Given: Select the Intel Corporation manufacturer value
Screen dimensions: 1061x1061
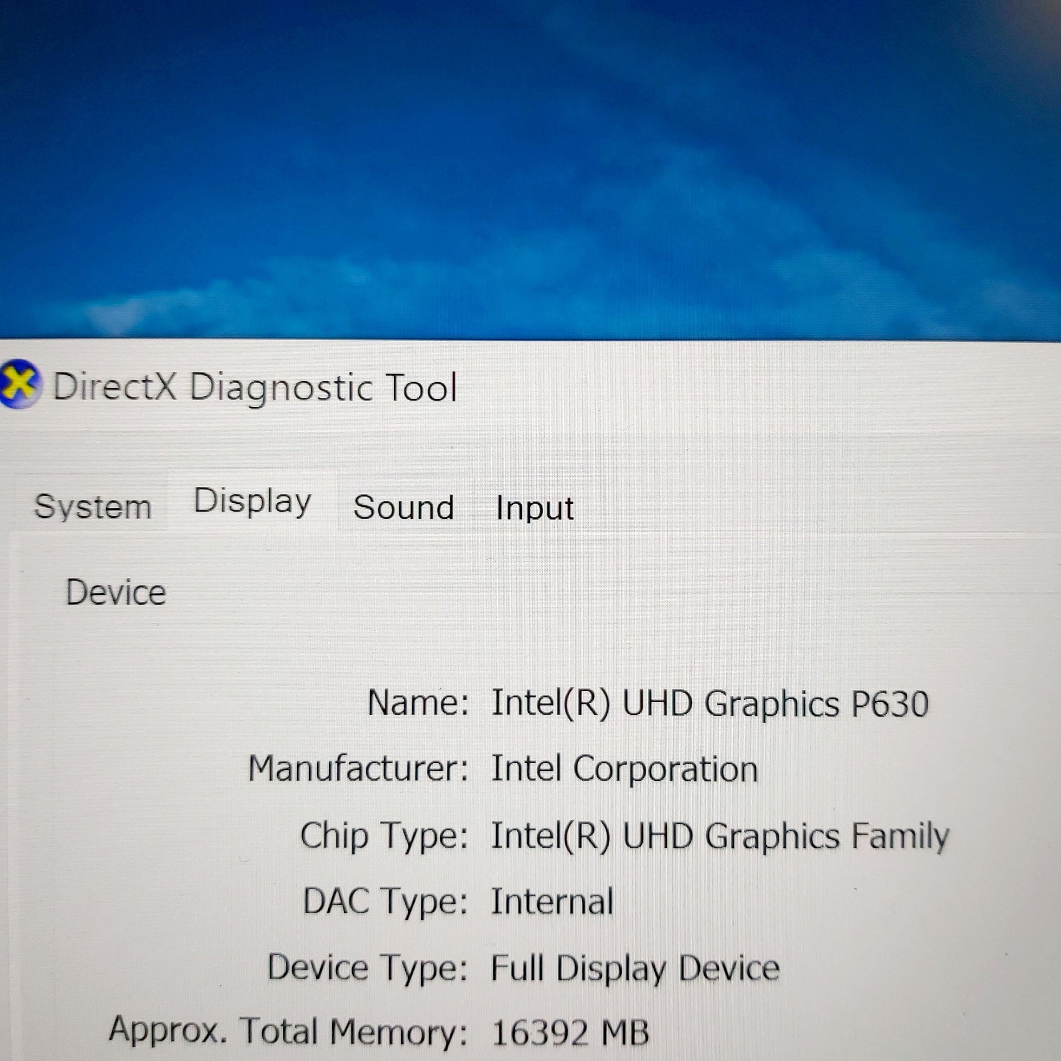Looking at the screenshot, I should [x=624, y=769].
